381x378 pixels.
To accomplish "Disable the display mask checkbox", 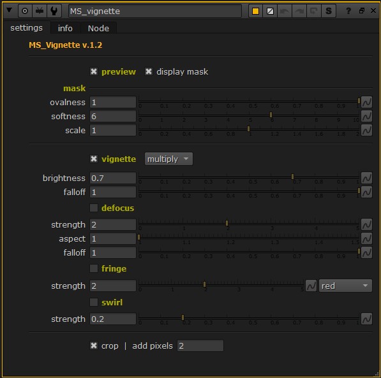I will click(149, 71).
